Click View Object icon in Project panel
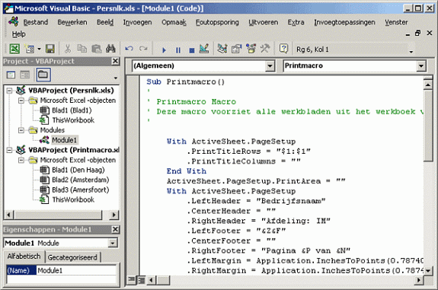438x290 pixels. point(25,75)
